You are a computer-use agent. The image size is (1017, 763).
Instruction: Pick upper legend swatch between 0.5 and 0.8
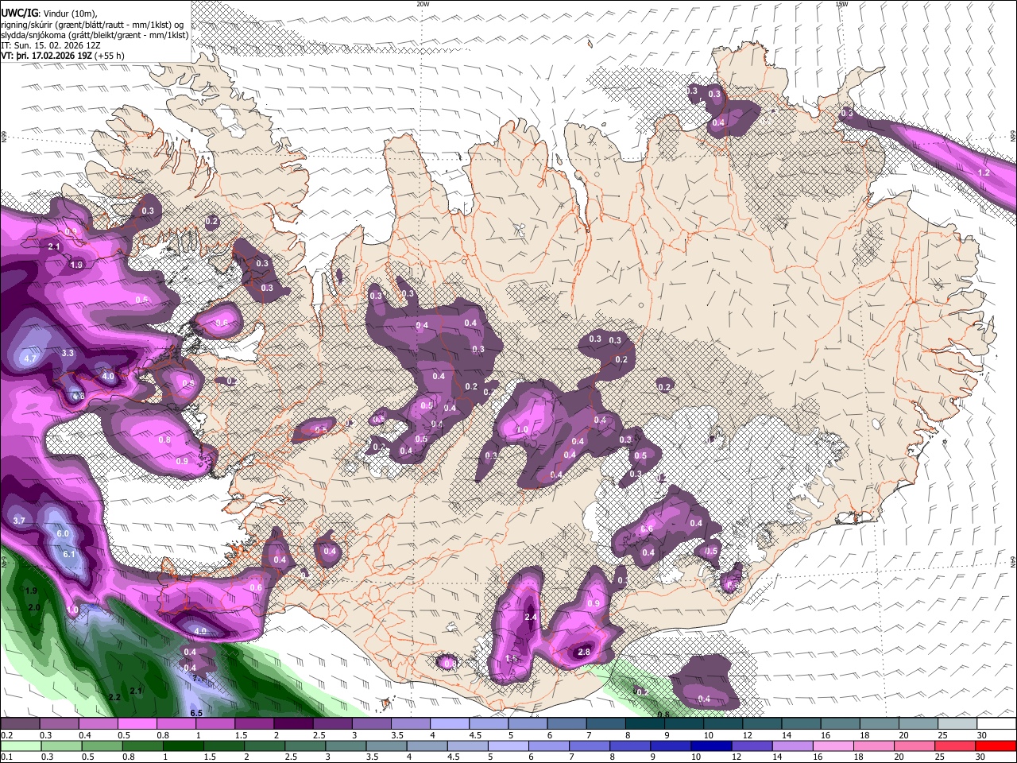click(x=137, y=724)
